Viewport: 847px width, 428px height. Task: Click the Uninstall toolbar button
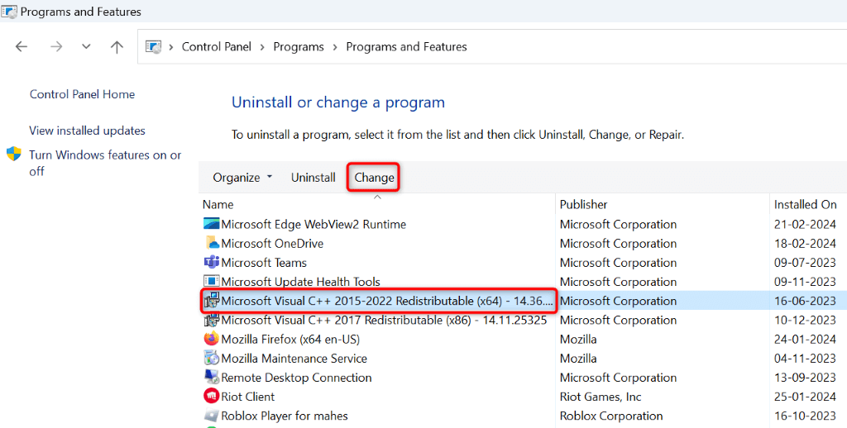point(313,178)
